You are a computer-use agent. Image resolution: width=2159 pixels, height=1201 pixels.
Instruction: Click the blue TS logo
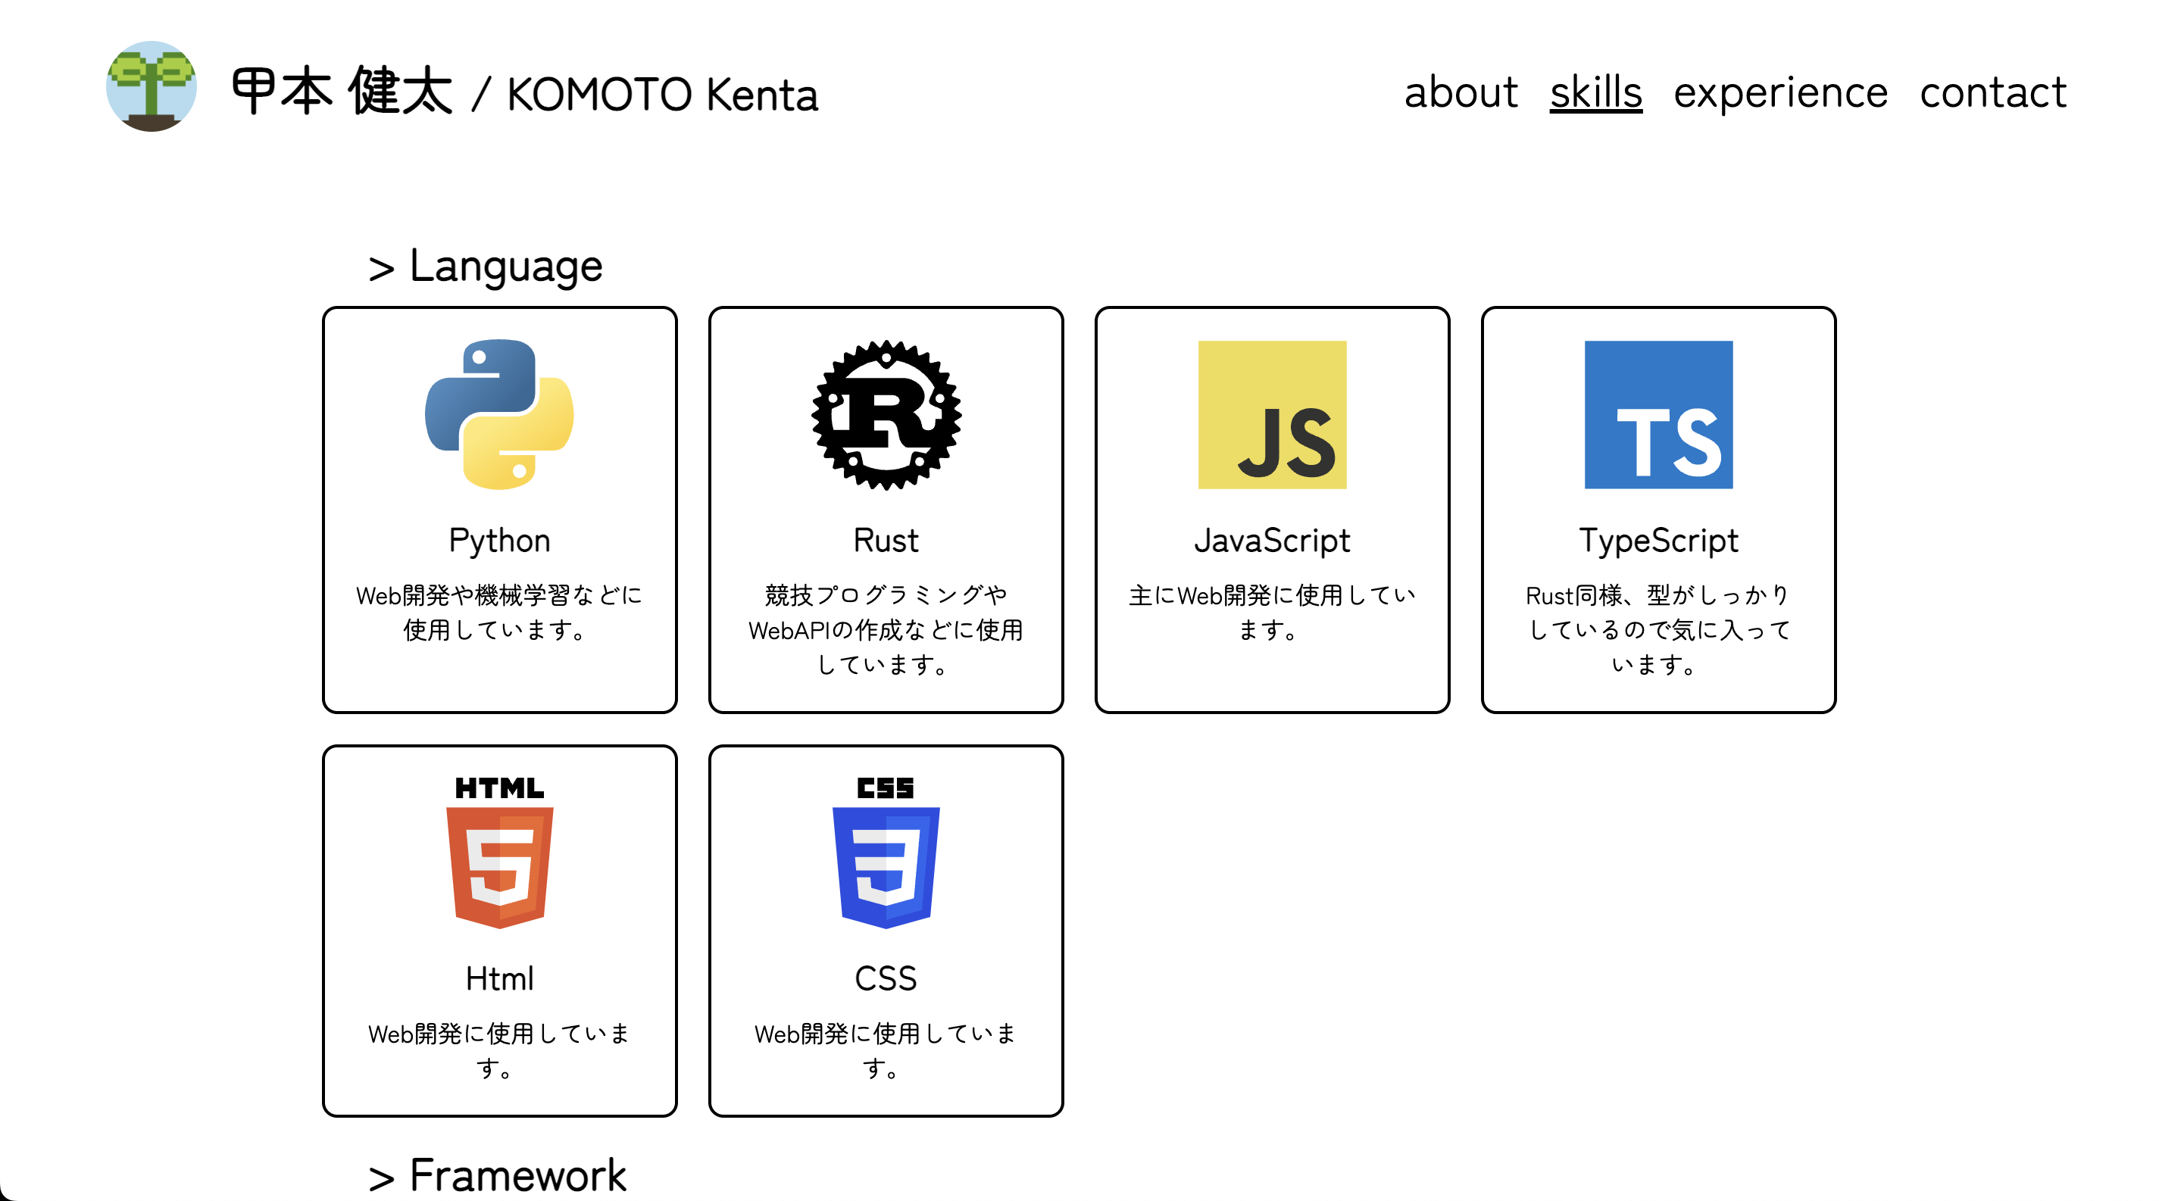[x=1658, y=414]
